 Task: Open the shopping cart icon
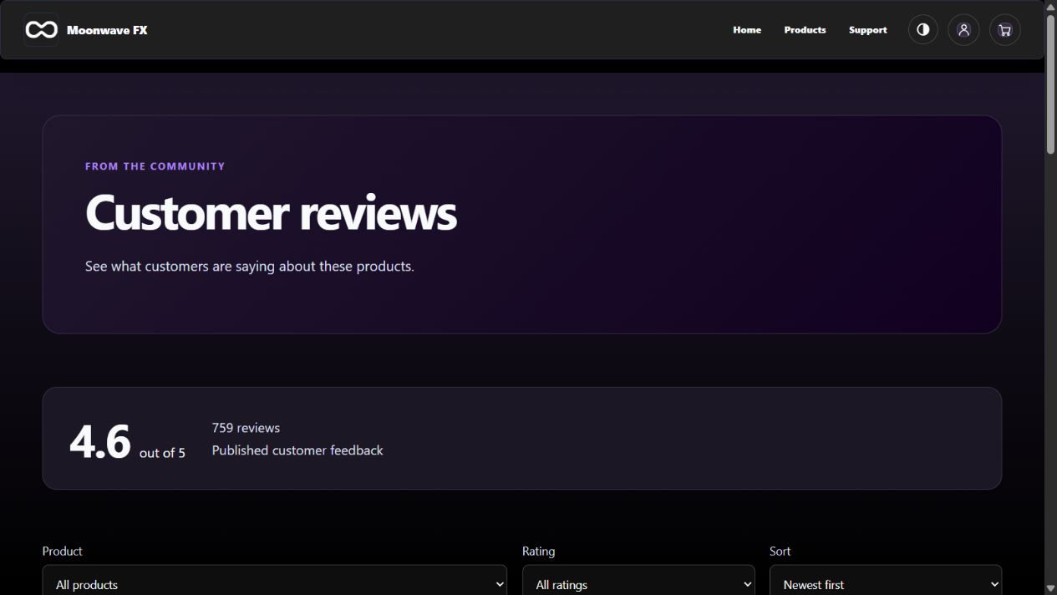click(1004, 30)
